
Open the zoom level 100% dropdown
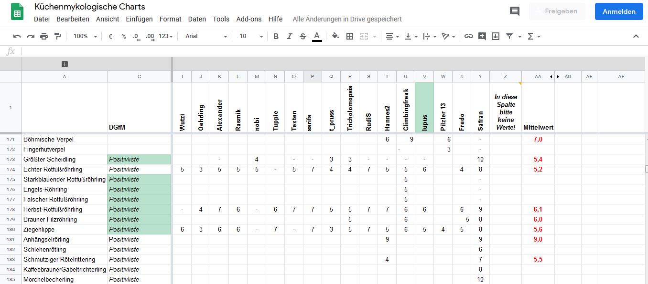coord(85,36)
